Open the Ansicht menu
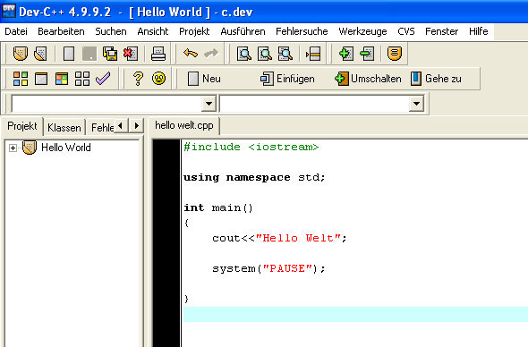Image resolution: width=528 pixels, height=347 pixels. pos(152,31)
